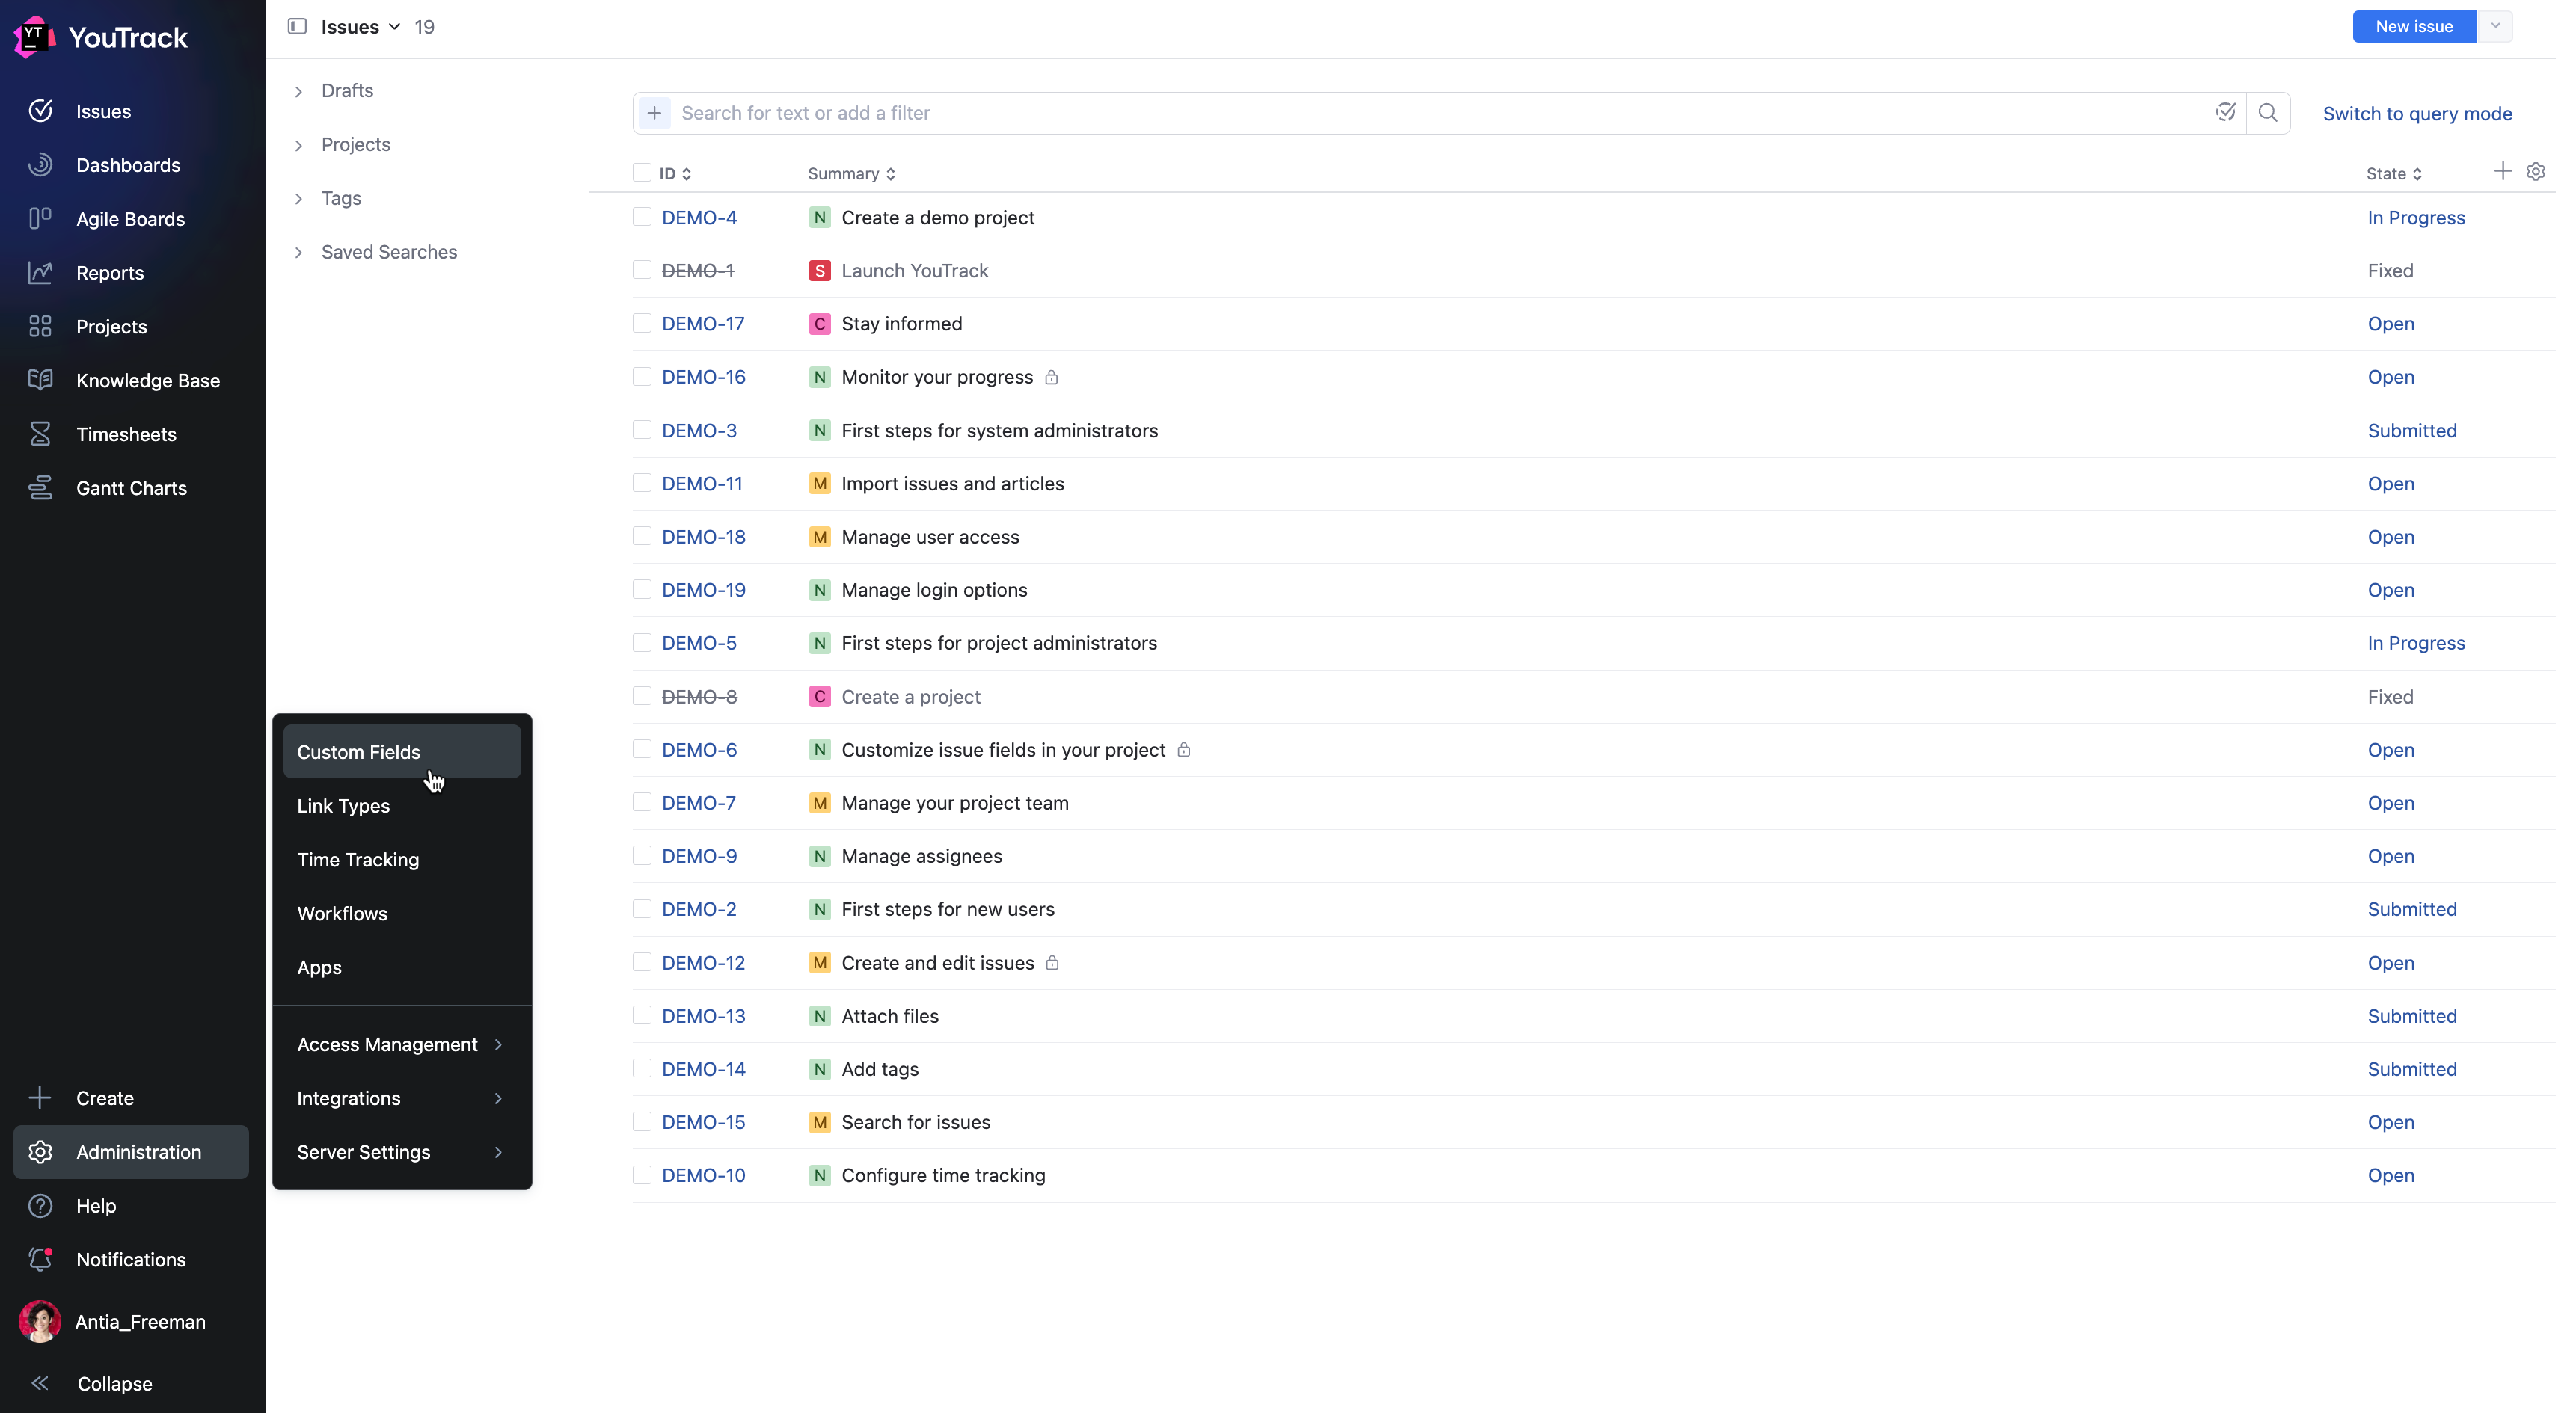
Task: Expand the Saved Searches section
Action: pos(388,252)
